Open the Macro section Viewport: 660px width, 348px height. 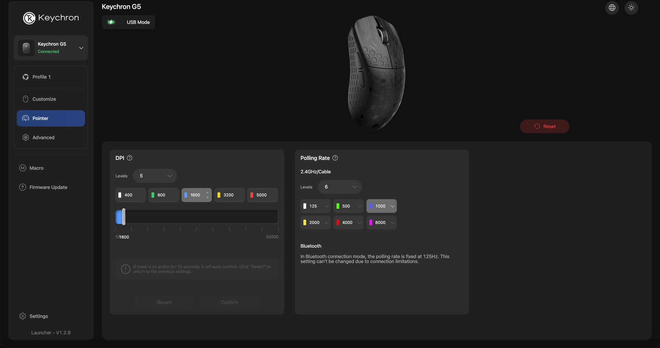pos(36,168)
